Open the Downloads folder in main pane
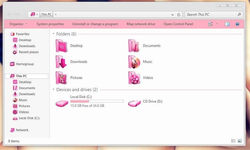Image resolution: width=250 pixels, height=150 pixels. [x=61, y=62]
